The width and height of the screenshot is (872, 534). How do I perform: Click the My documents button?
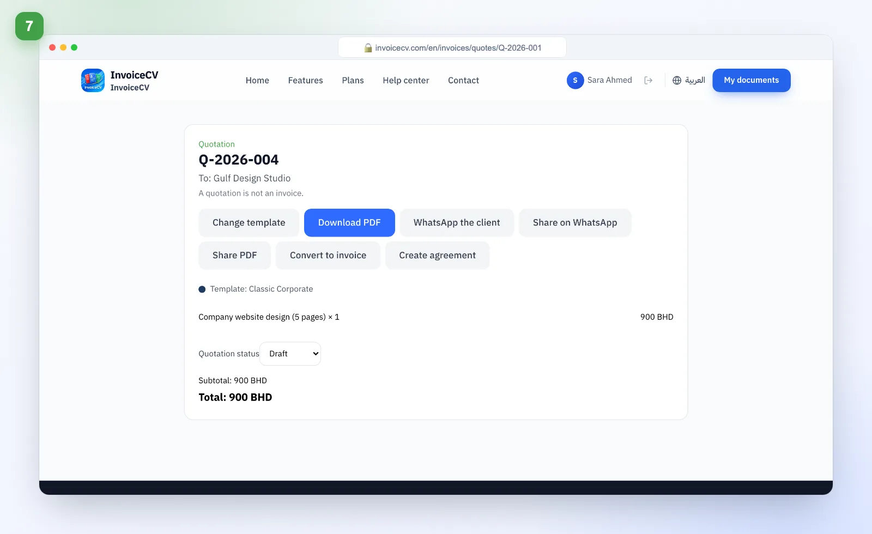pos(752,80)
